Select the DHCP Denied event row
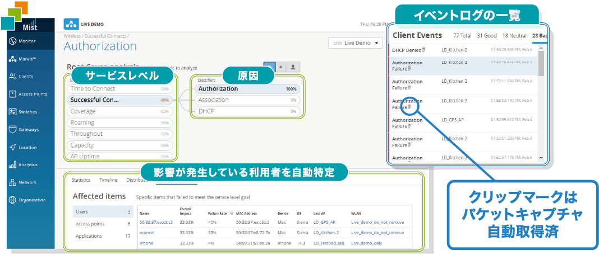 tap(463, 50)
